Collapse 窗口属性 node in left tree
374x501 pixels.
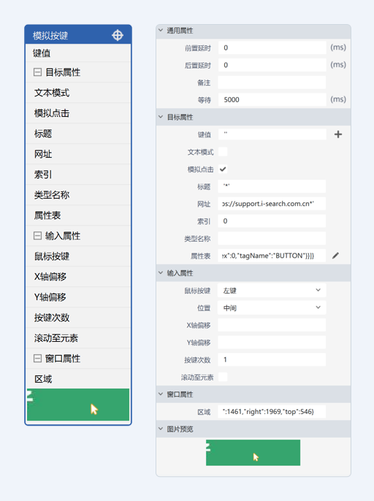37,359
